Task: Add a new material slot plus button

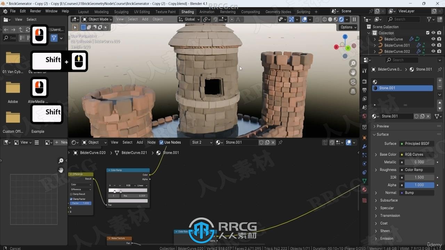Action: (x=440, y=81)
